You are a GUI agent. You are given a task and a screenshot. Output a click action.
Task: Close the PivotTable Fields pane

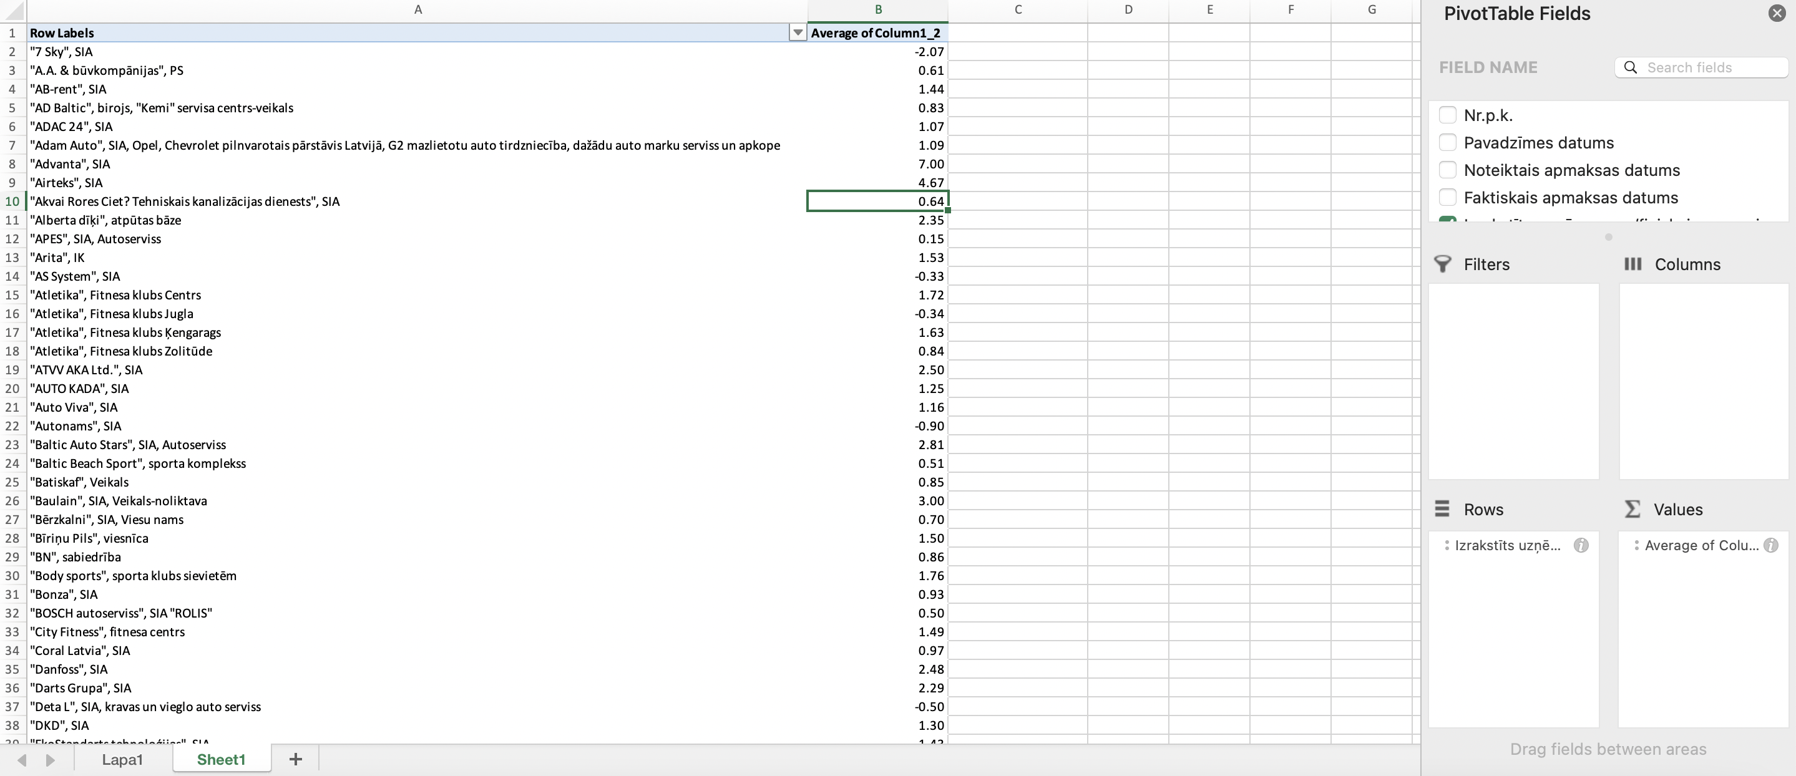click(x=1777, y=13)
